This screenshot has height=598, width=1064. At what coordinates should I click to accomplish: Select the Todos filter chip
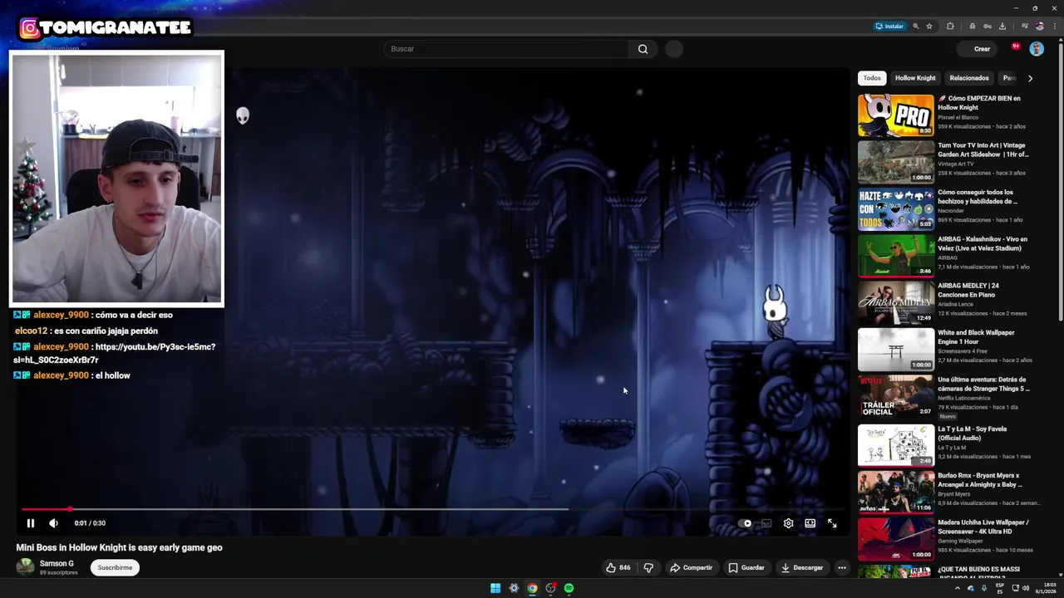(x=872, y=78)
